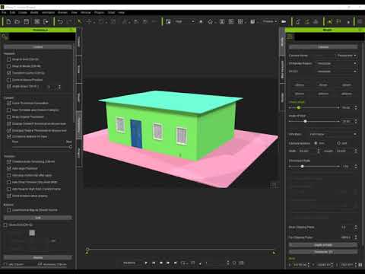Click the grid color swatch below Show Grid
The width and height of the screenshot is (365, 274).
[x=32, y=233]
